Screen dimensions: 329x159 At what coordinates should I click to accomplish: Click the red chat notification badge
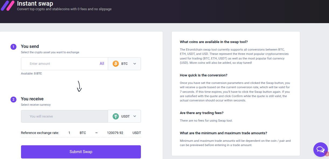(x=327, y=154)
